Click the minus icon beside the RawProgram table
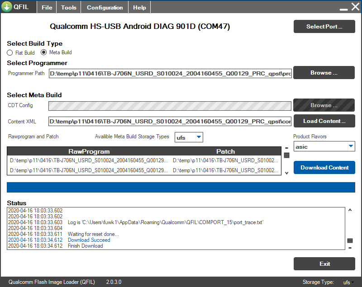 pos(286,148)
